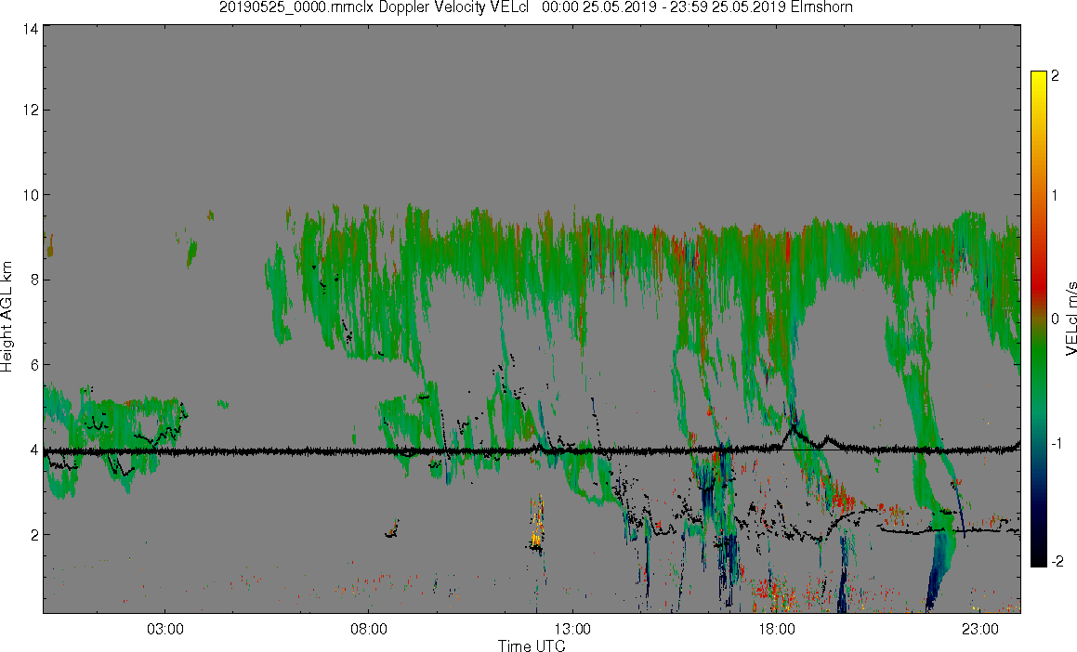
Task: Click the 03:00 time tick label
Action: 164,630
